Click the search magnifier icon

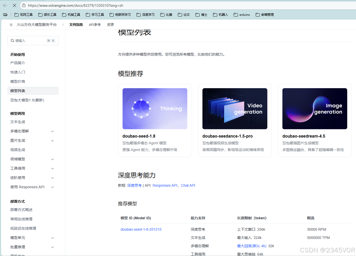[x=12, y=41]
